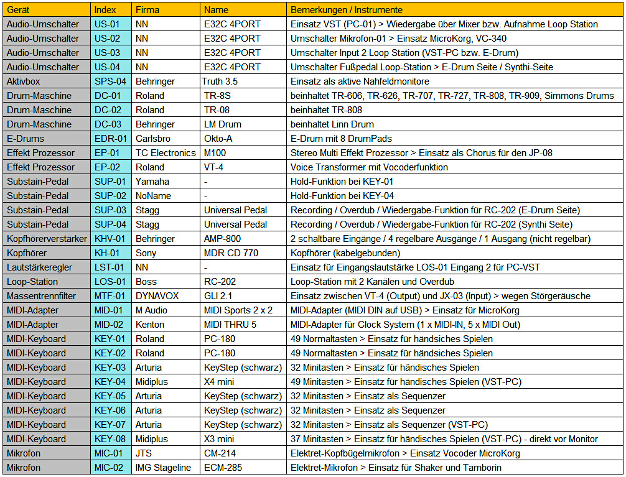626x477 pixels.
Task: Click the 'JTS' company cell
Action: pyautogui.click(x=166, y=453)
